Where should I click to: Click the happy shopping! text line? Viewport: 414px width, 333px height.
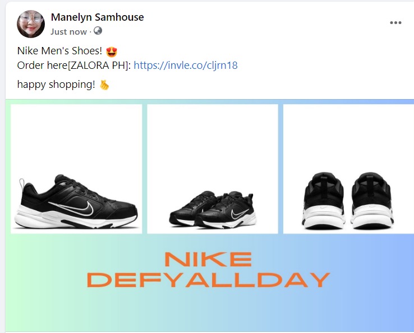[x=56, y=85]
